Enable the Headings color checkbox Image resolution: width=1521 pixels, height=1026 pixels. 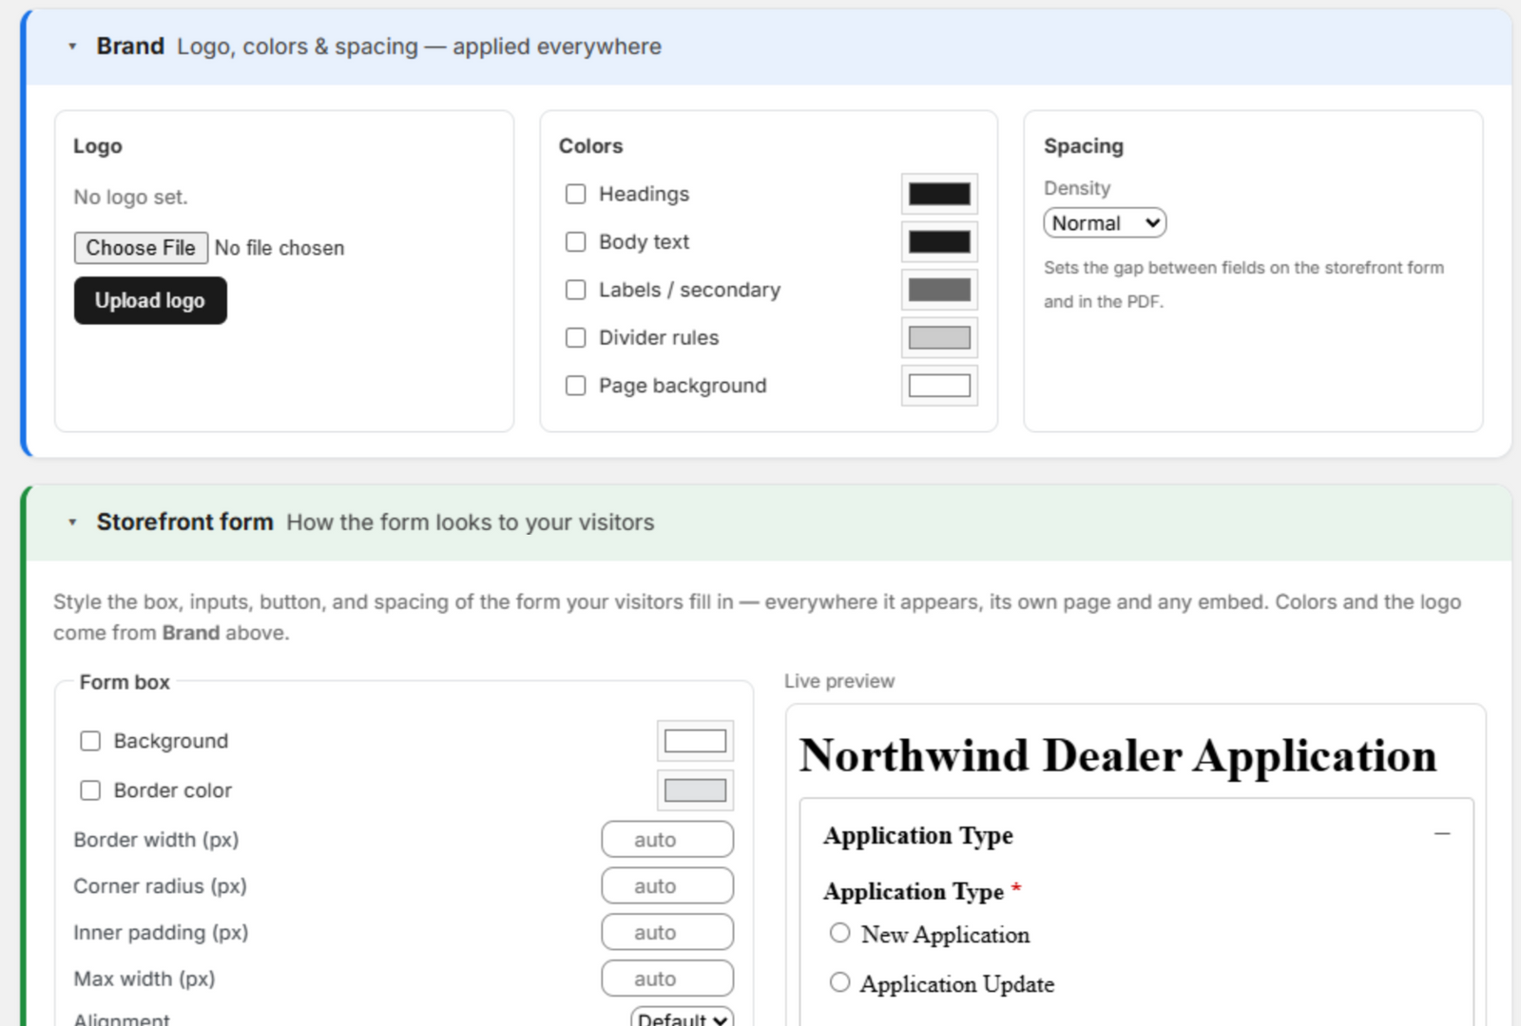[576, 194]
